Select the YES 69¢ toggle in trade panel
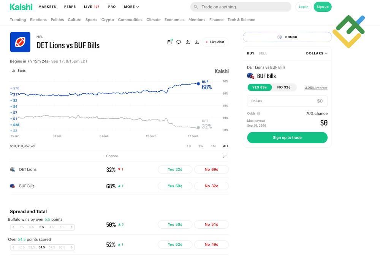The height and width of the screenshot is (261, 380). coord(260,88)
